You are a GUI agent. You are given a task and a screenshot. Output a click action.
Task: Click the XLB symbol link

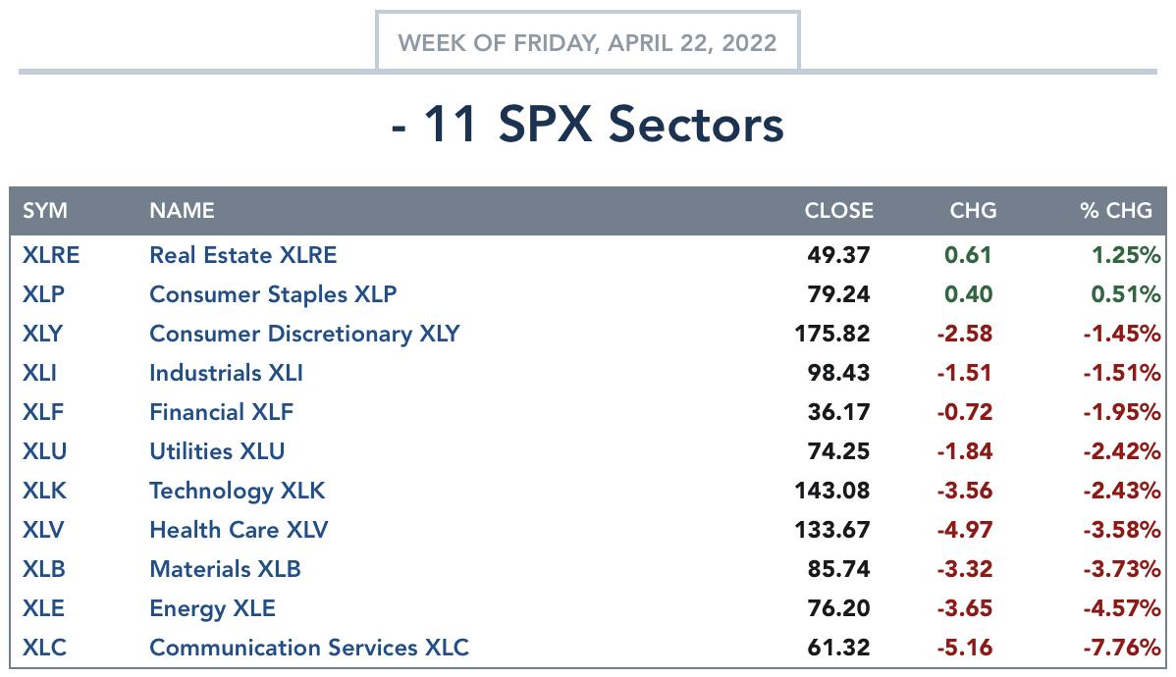point(43,569)
